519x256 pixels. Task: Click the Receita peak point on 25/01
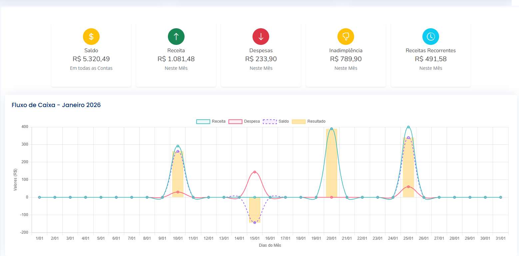tap(408, 127)
